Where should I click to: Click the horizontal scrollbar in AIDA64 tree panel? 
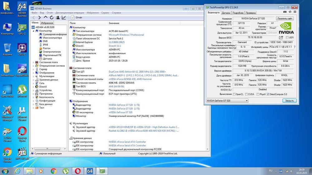point(47,149)
